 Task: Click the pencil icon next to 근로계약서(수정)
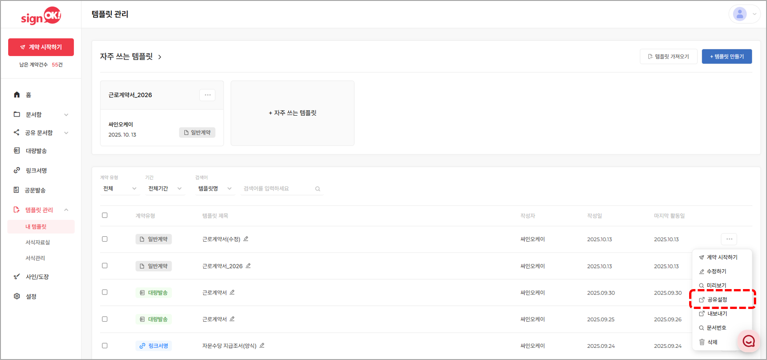[x=246, y=239]
